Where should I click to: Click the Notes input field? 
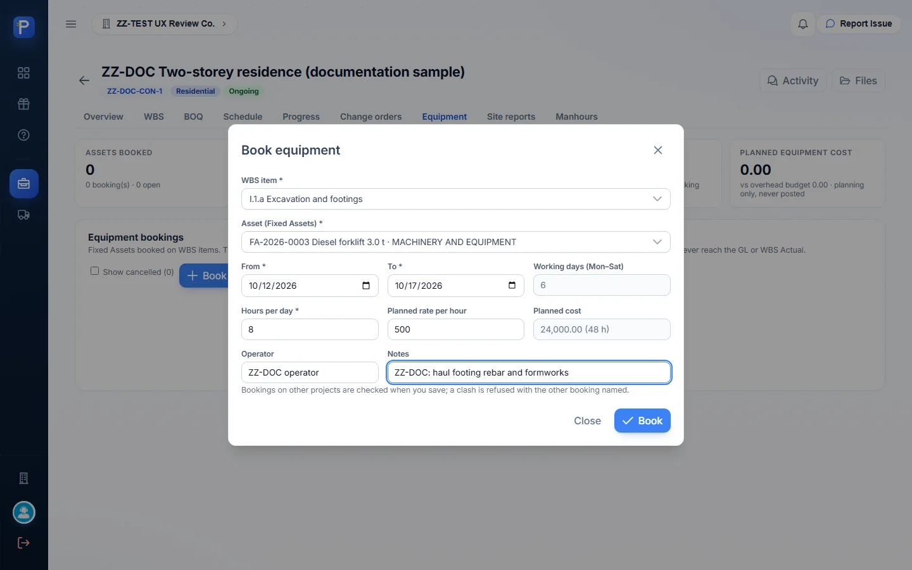529,372
